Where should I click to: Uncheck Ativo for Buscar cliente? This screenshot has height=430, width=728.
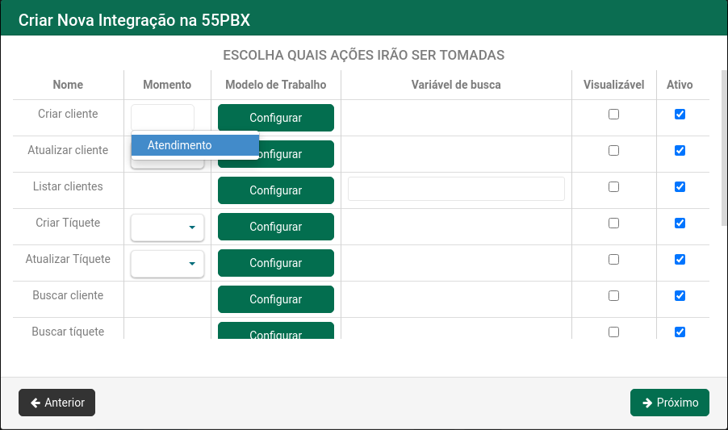point(680,295)
